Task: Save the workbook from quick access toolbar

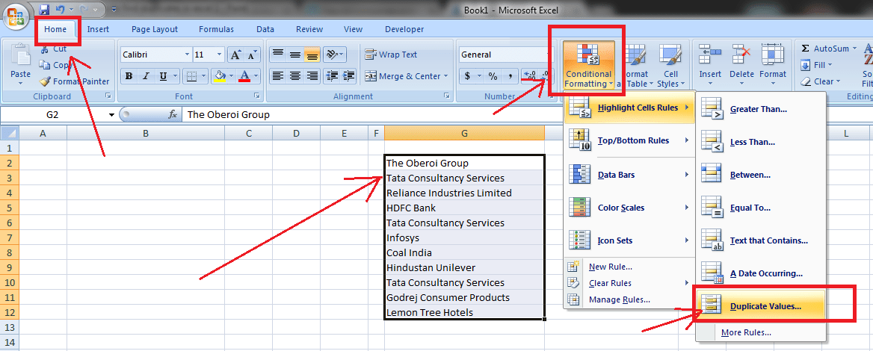Action: [x=44, y=9]
